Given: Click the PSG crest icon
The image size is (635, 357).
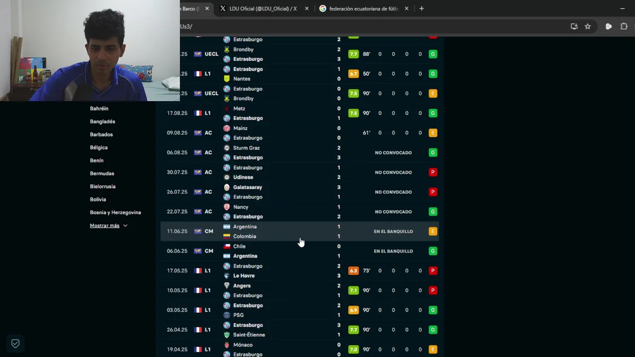Looking at the screenshot, I should tap(227, 315).
